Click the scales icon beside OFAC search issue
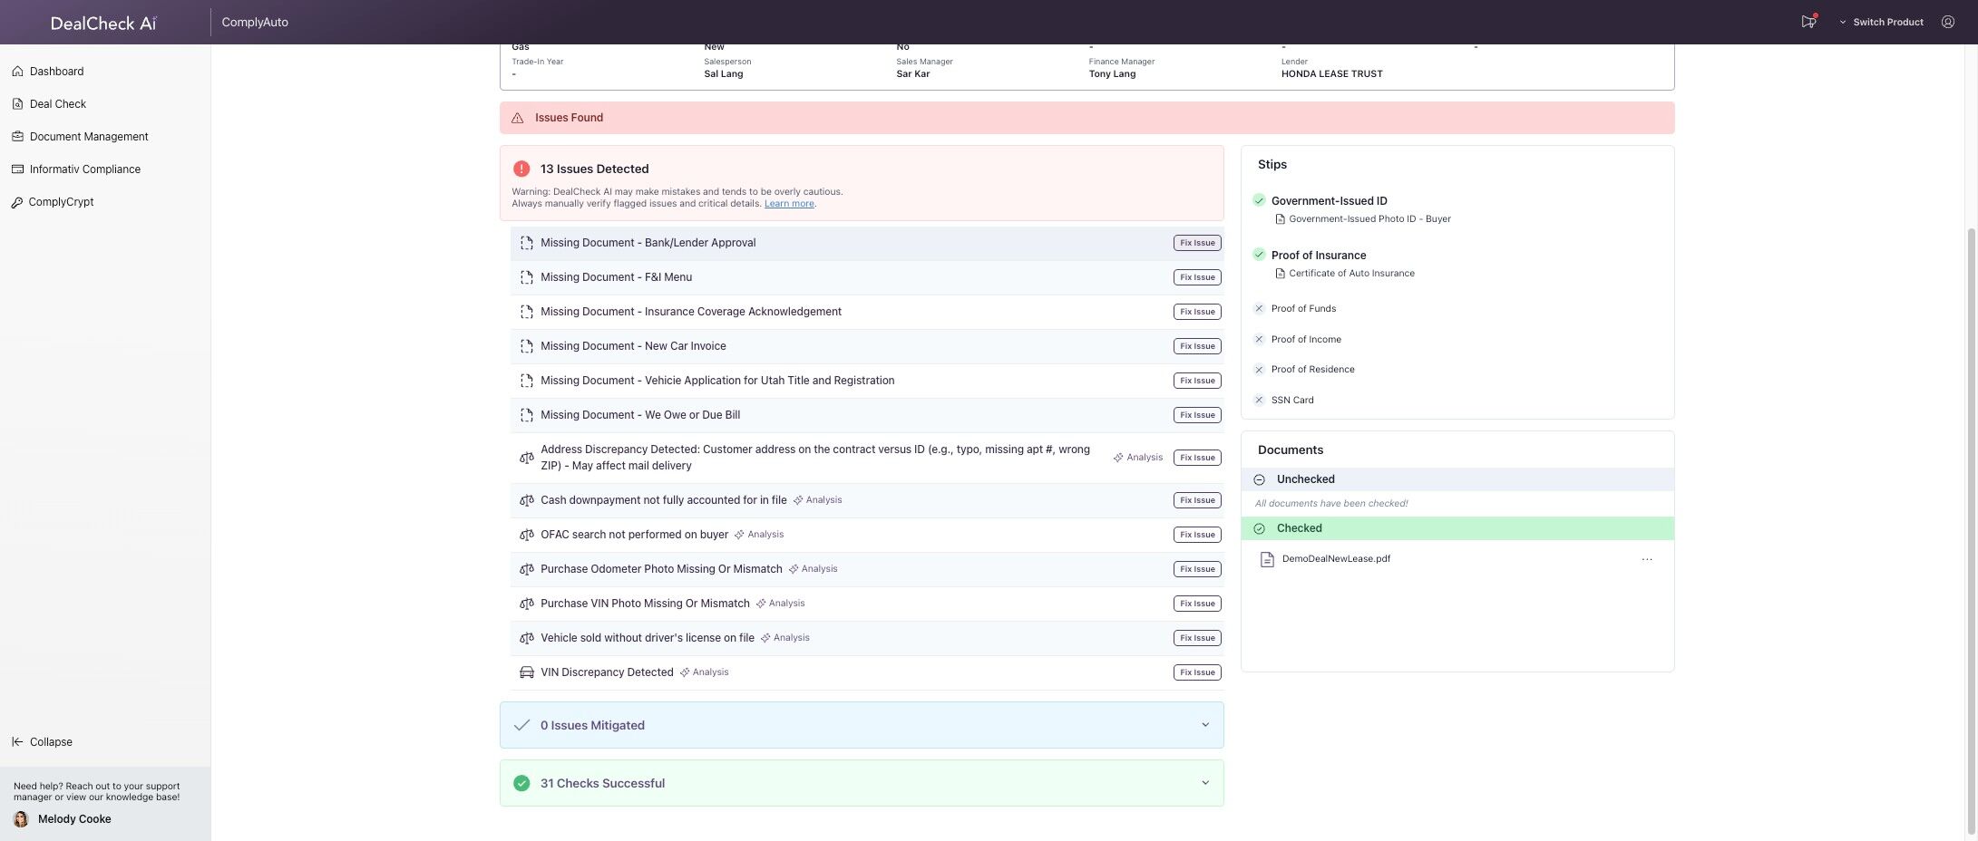 [526, 535]
